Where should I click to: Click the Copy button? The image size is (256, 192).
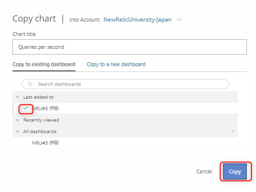click(235, 171)
